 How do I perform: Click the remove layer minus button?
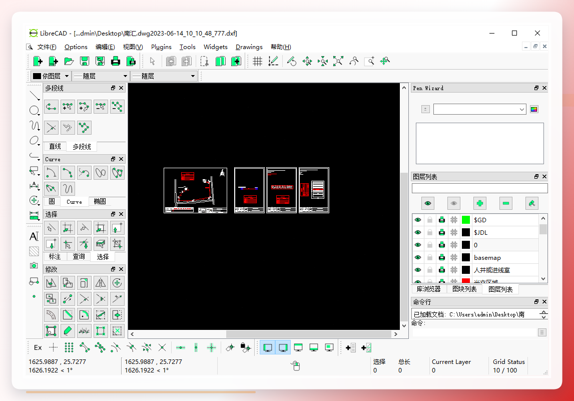pyautogui.click(x=505, y=203)
